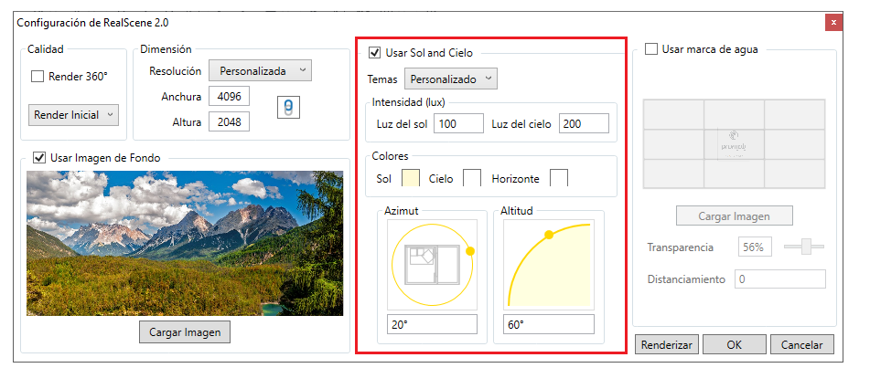
Task: Click the Cancelar button
Action: 801,345
